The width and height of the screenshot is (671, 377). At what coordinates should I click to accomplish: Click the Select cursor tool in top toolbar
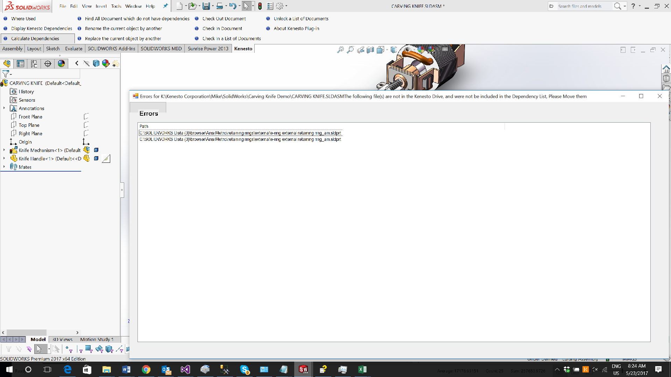point(246,6)
